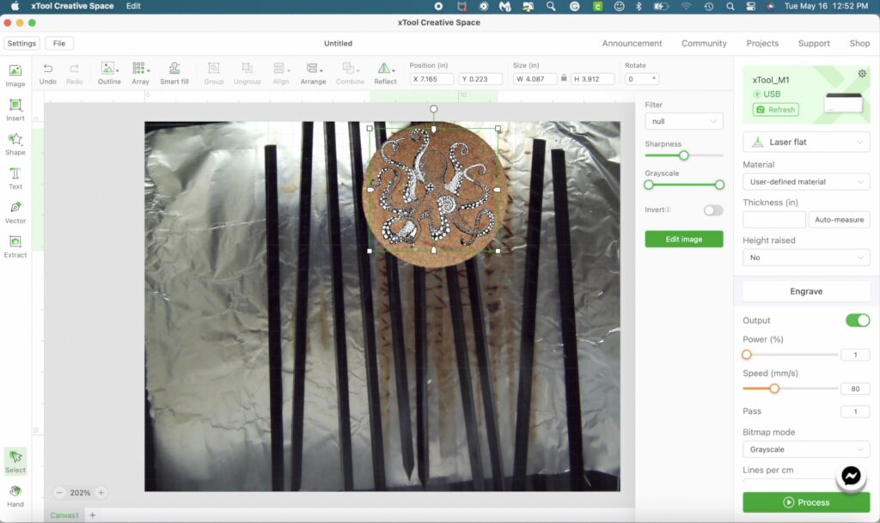Click the Sharpness slider handle
Screen dimensions: 880x523
click(x=683, y=155)
